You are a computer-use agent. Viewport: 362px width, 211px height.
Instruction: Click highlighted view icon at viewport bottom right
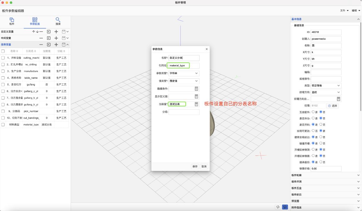click(x=285, y=207)
